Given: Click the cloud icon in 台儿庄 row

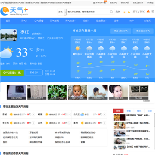Looking at the screenshot, I should pos(82,115).
